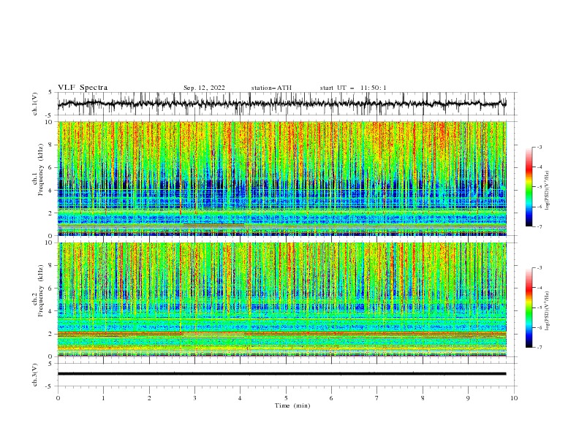
Task: Click the 'station=ATH' label
Action: click(x=271, y=88)
